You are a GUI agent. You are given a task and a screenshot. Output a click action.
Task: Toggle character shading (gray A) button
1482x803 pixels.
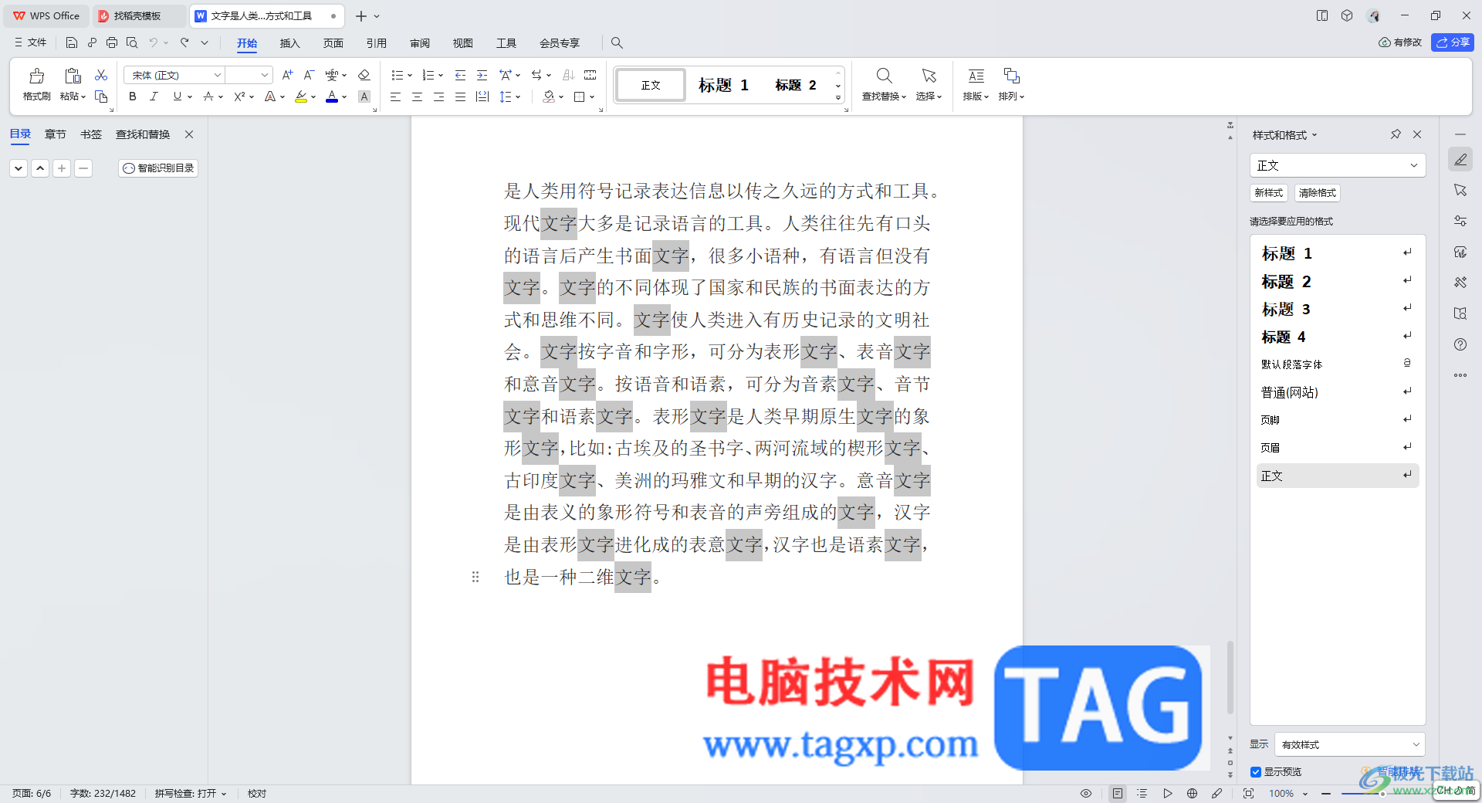click(x=364, y=97)
